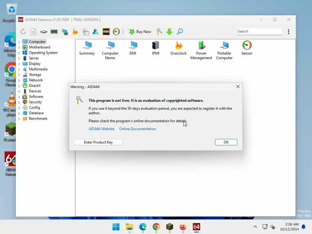
Task: Expand the Motherboard tree node
Action: (19, 47)
